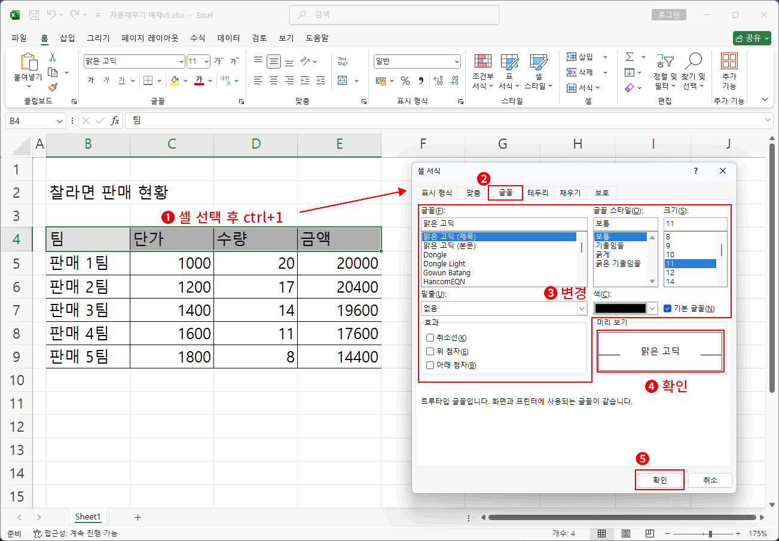Open the 데이터 ribbon tab
The image size is (779, 541).
coord(229,38)
